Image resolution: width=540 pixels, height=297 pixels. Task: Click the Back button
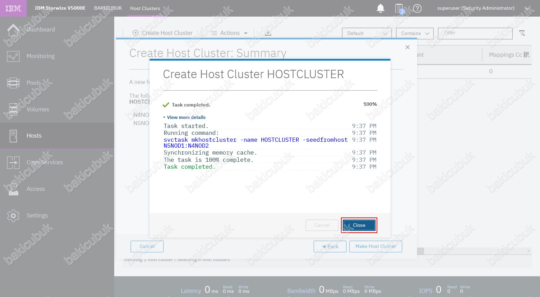point(330,247)
